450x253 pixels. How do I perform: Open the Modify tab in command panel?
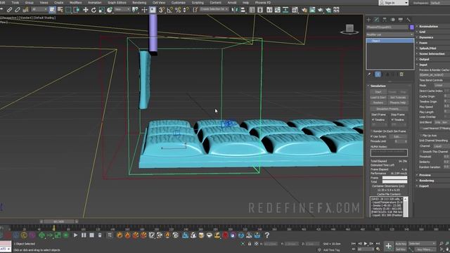coord(377,20)
